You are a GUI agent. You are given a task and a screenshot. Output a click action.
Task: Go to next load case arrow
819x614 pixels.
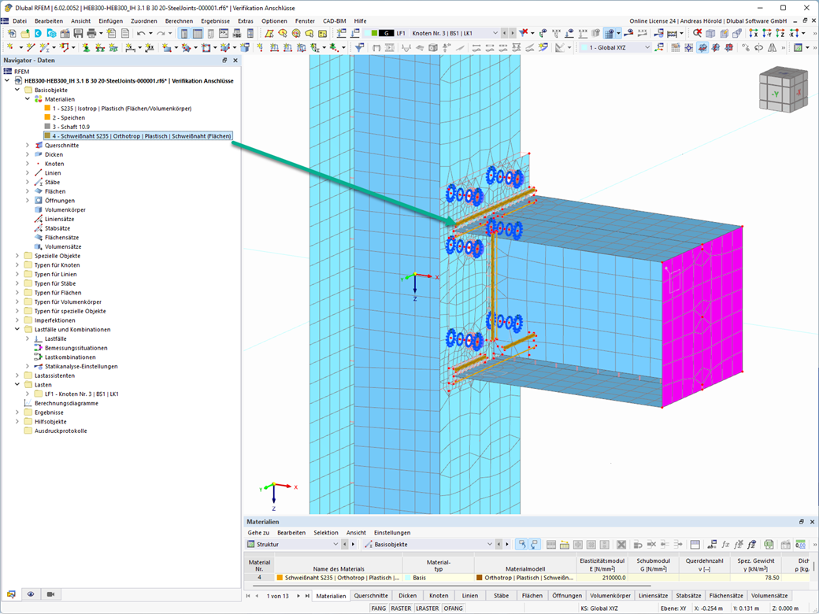point(513,33)
